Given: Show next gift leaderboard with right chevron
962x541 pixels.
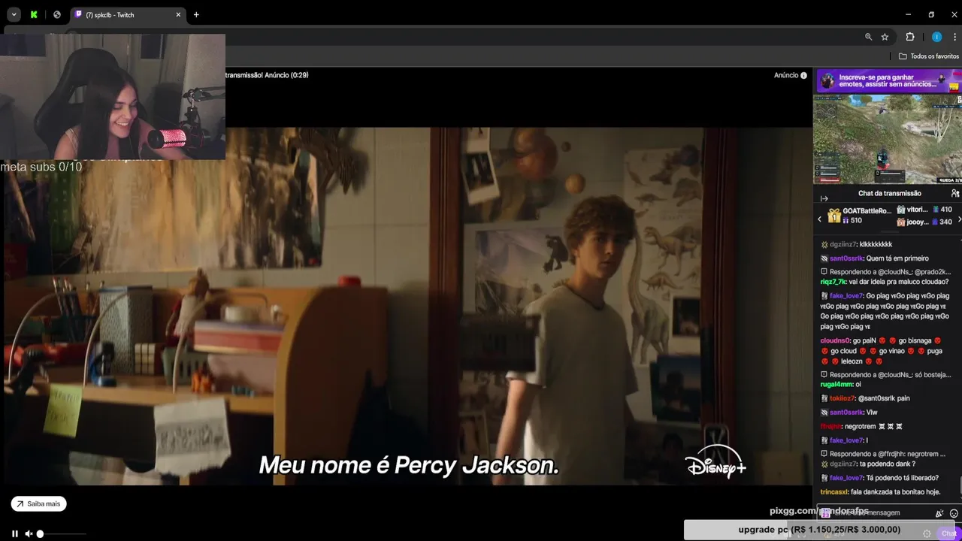Looking at the screenshot, I should (959, 219).
